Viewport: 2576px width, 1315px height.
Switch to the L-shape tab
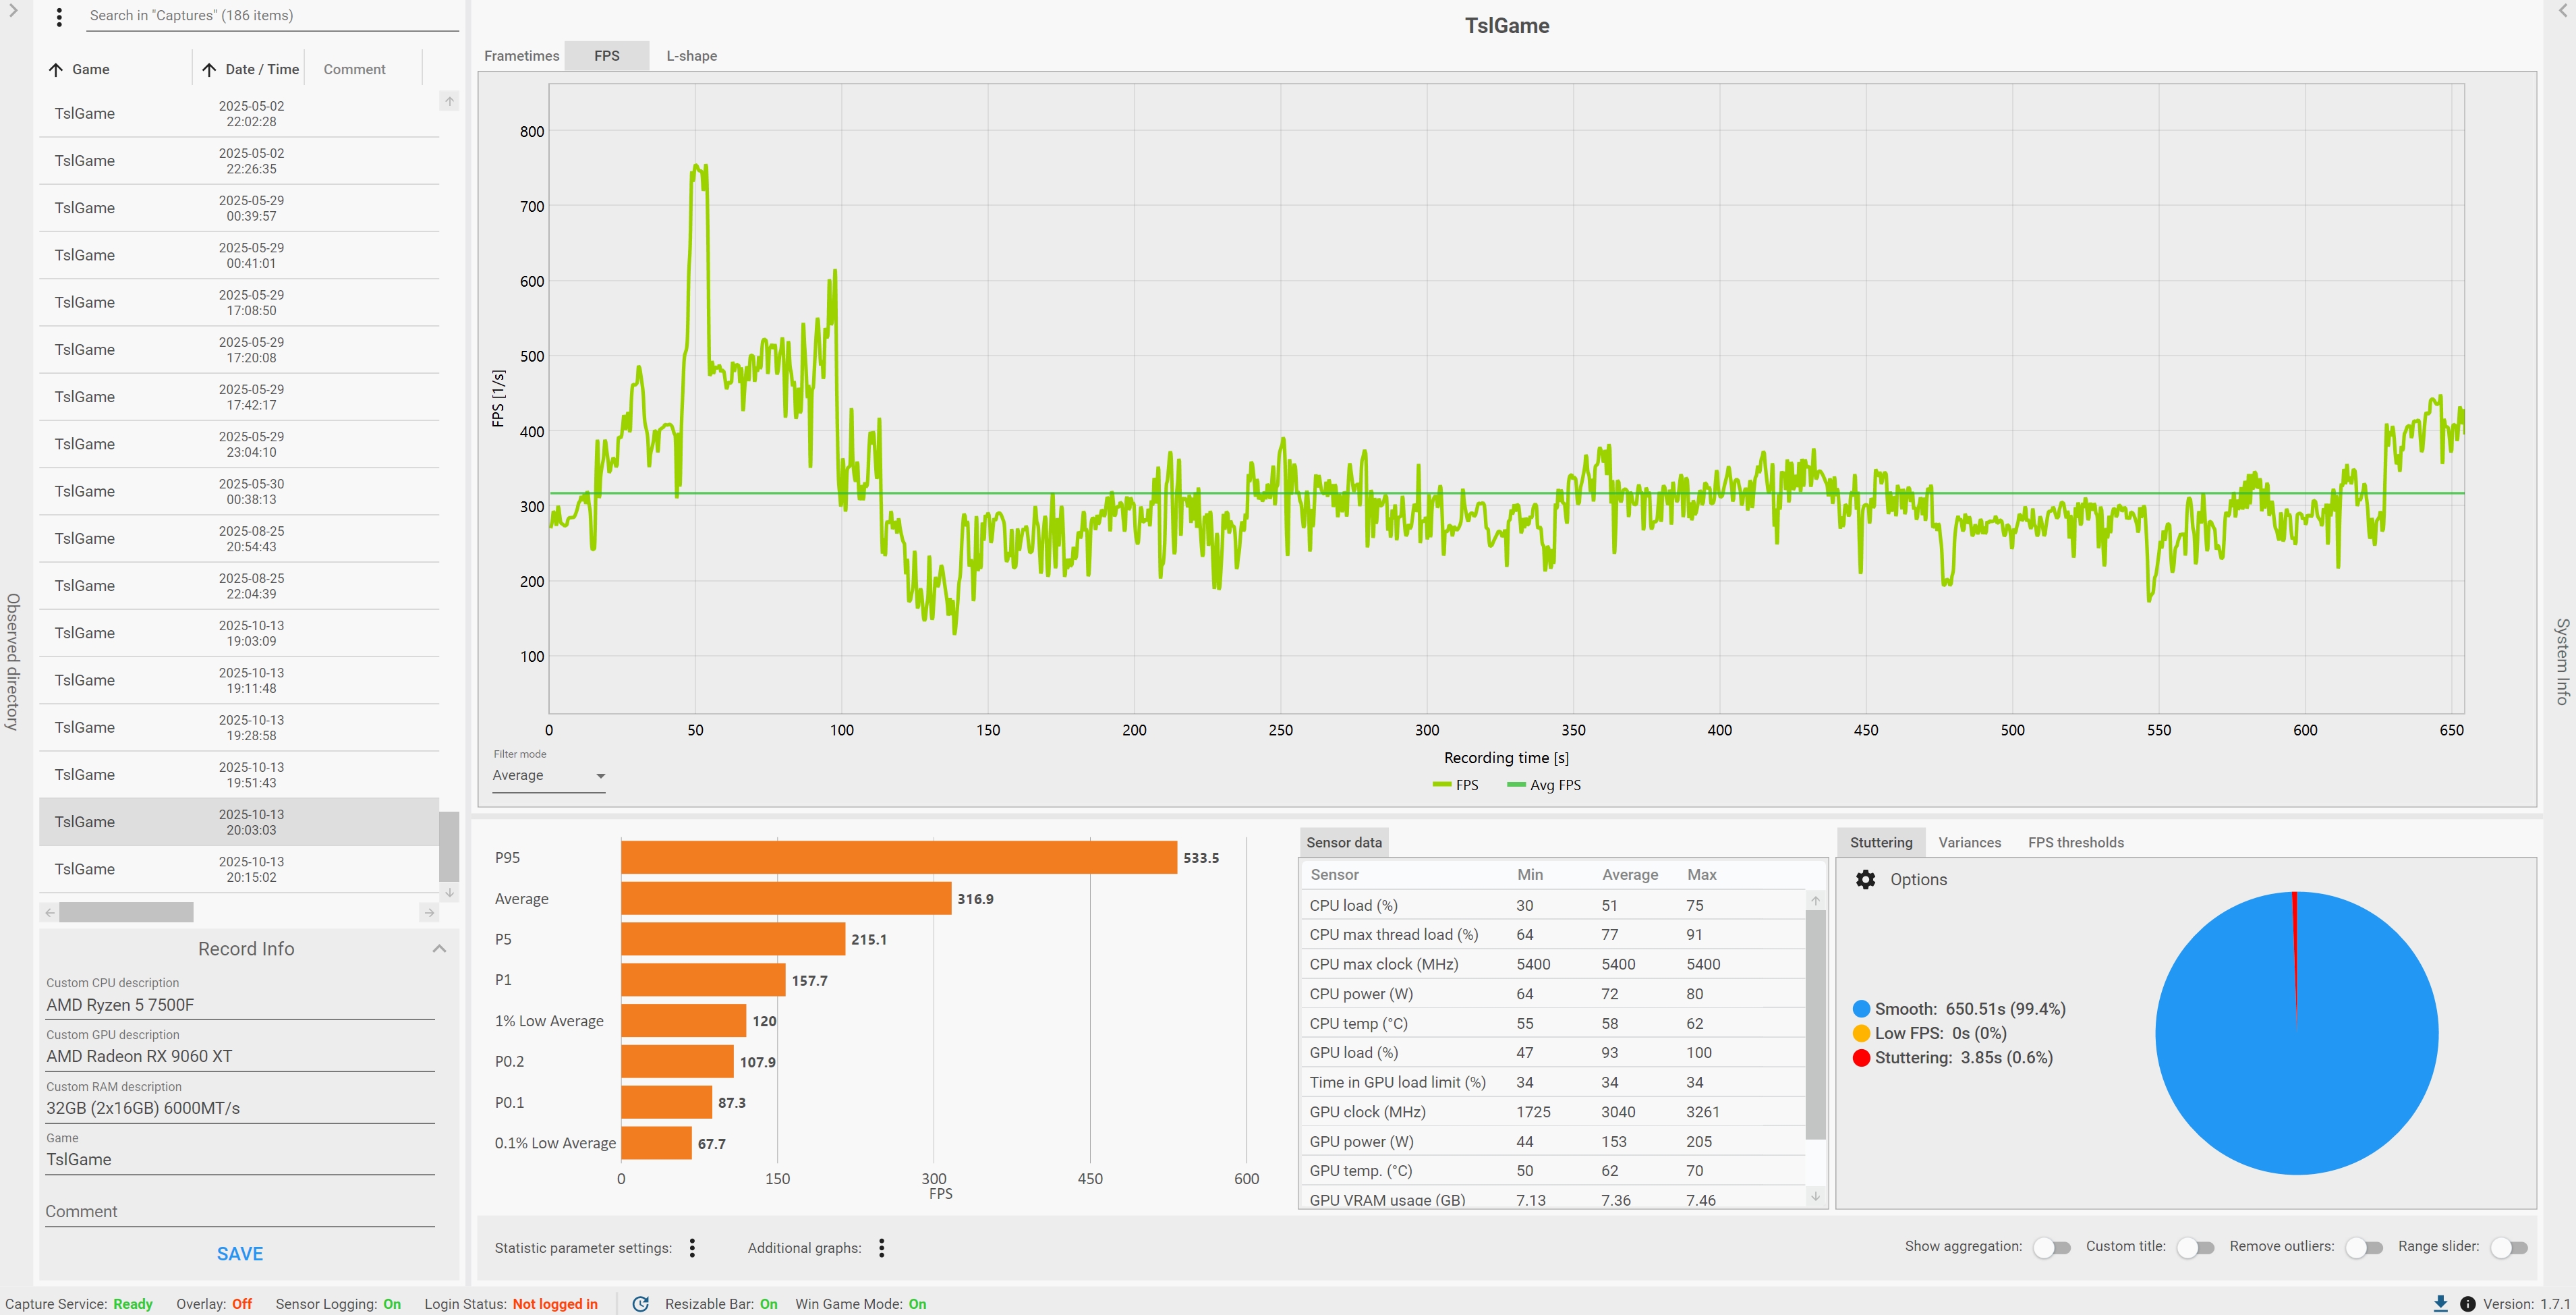pos(691,56)
